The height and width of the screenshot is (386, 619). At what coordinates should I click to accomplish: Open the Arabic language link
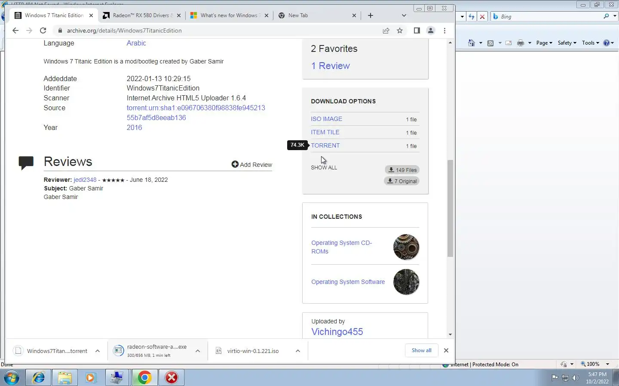pos(136,43)
